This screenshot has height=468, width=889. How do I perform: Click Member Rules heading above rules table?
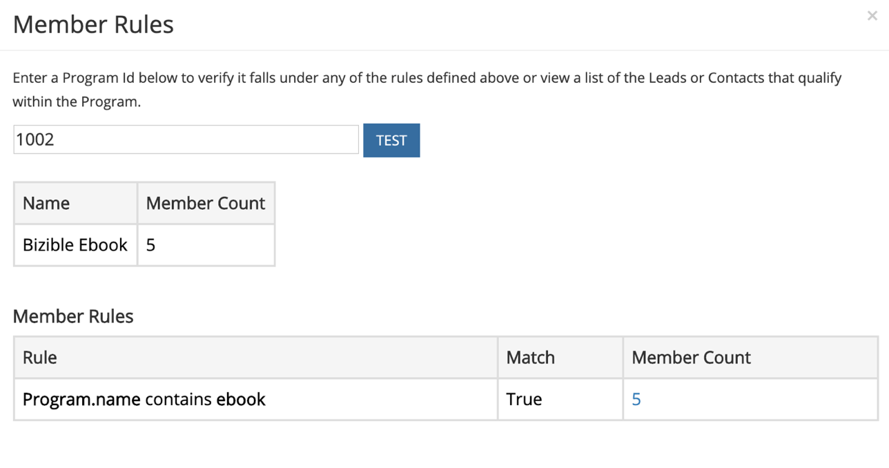click(73, 317)
